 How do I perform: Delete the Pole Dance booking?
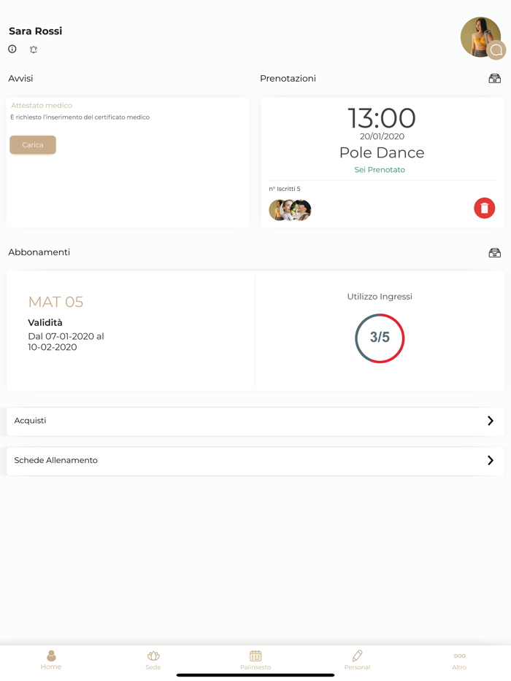point(484,209)
